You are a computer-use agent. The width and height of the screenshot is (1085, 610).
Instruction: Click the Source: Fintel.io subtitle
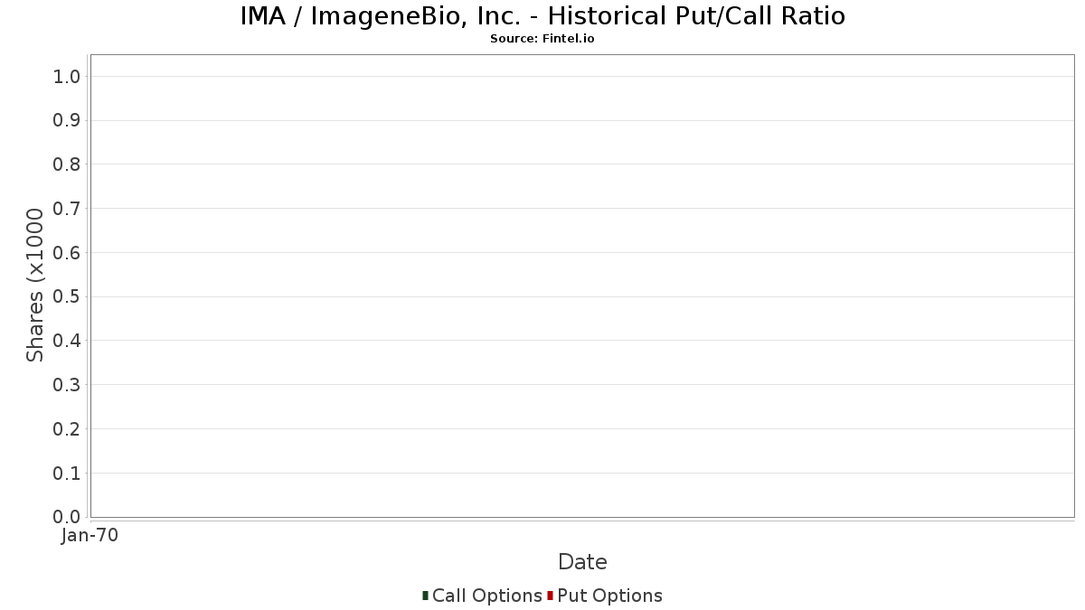(542, 39)
